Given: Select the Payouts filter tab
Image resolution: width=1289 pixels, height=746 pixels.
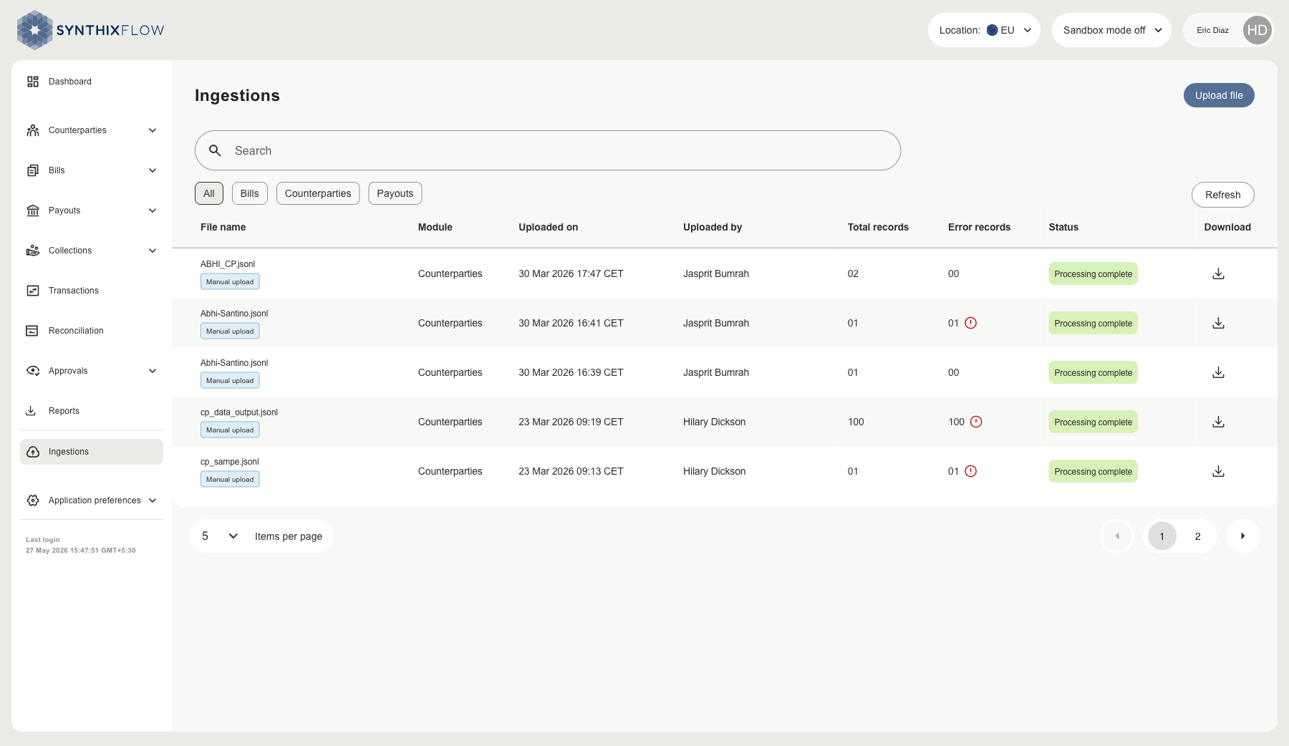Looking at the screenshot, I should (x=395, y=193).
